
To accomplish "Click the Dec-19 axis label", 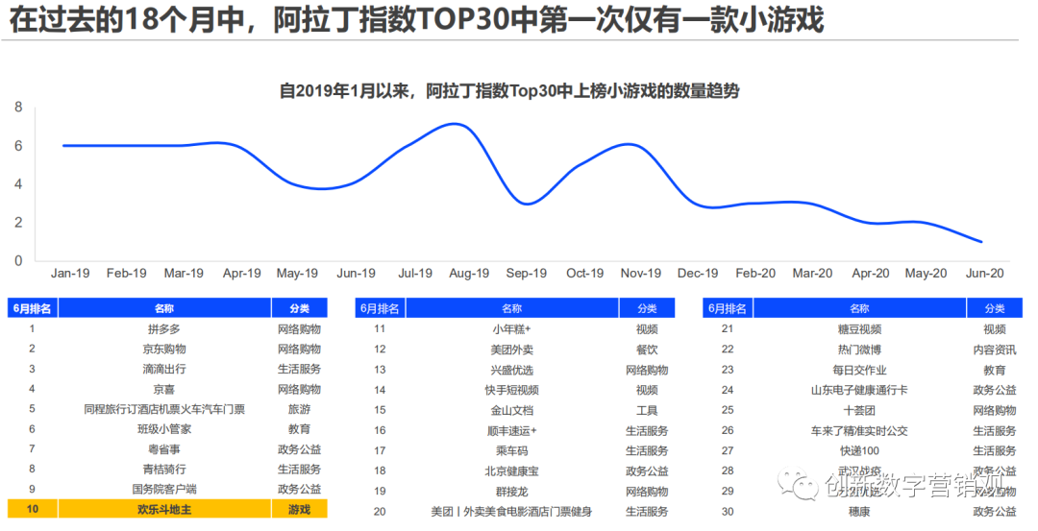I will pos(698,273).
